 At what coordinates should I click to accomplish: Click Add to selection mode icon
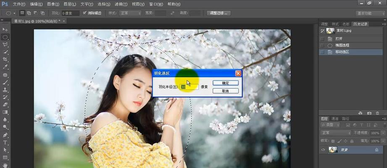pyautogui.click(x=29, y=13)
